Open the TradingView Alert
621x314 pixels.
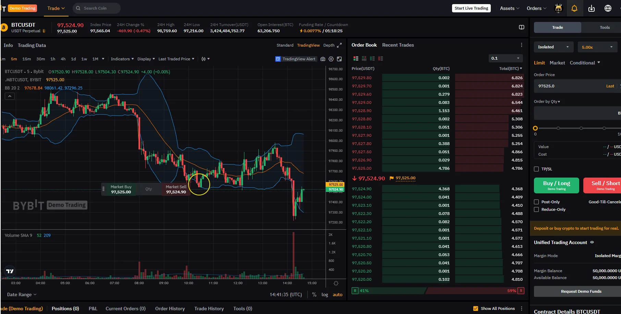[295, 59]
